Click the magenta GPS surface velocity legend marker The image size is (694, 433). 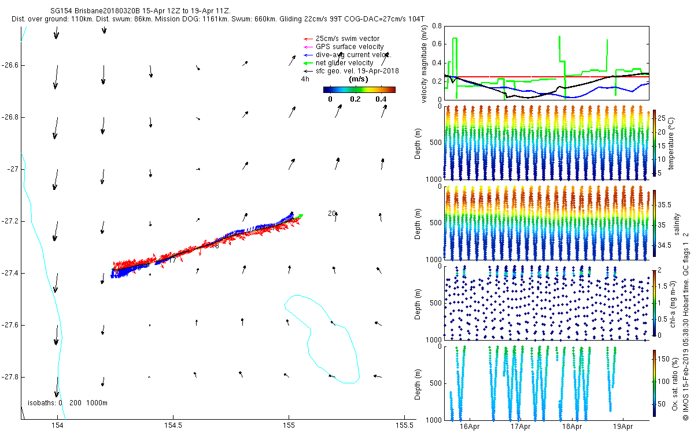(309, 47)
